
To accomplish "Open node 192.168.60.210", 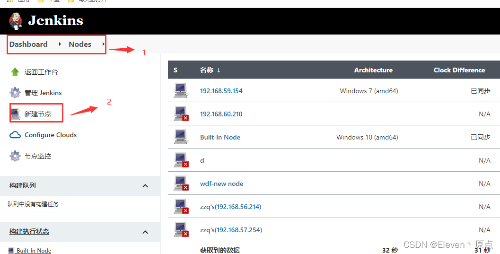I will click(x=221, y=114).
